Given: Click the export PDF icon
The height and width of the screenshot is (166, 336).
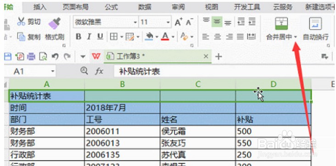Looking at the screenshot, I should click(x=20, y=57).
